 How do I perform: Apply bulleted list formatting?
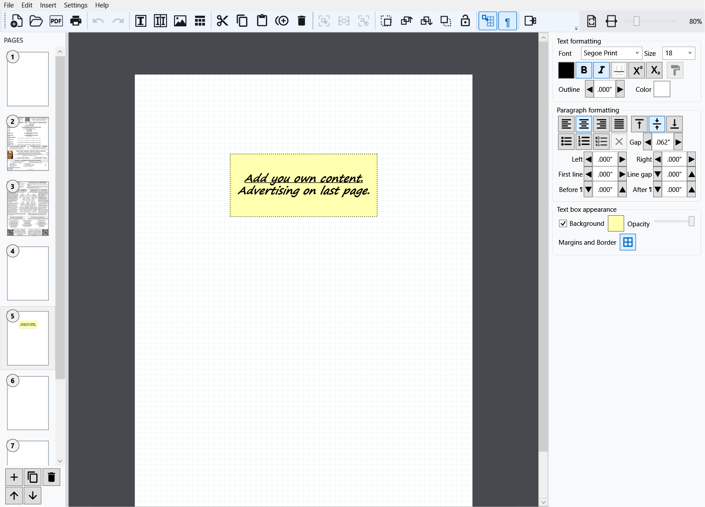[566, 141]
